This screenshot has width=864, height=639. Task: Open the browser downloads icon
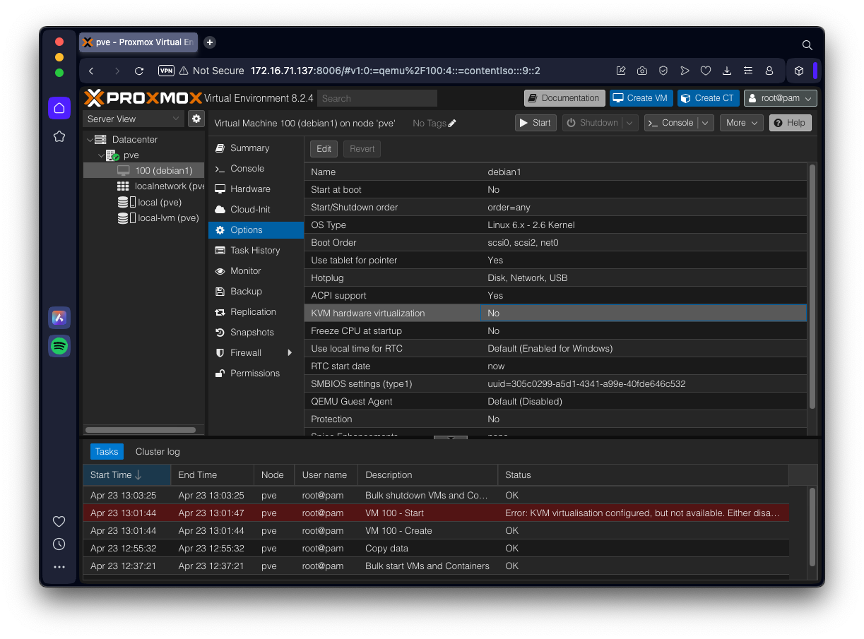tap(726, 71)
